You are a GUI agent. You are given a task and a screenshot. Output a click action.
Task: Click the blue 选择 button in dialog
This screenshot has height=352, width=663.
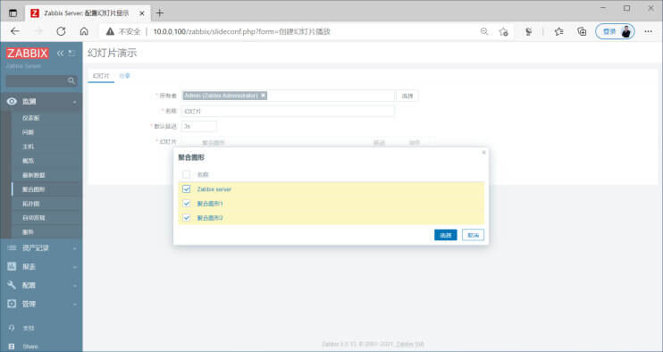(x=446, y=235)
